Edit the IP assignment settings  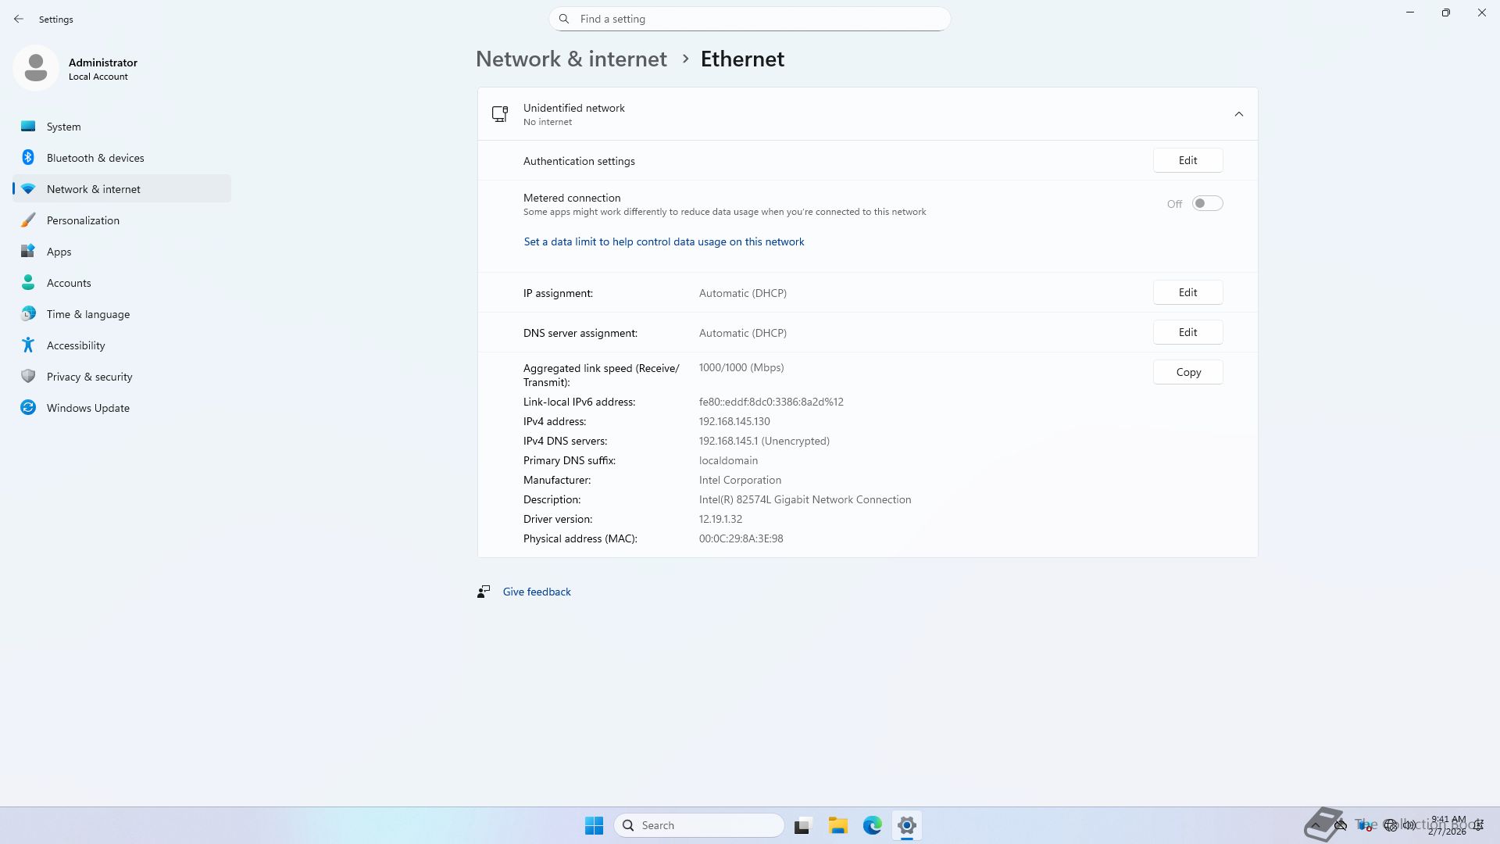coord(1187,292)
